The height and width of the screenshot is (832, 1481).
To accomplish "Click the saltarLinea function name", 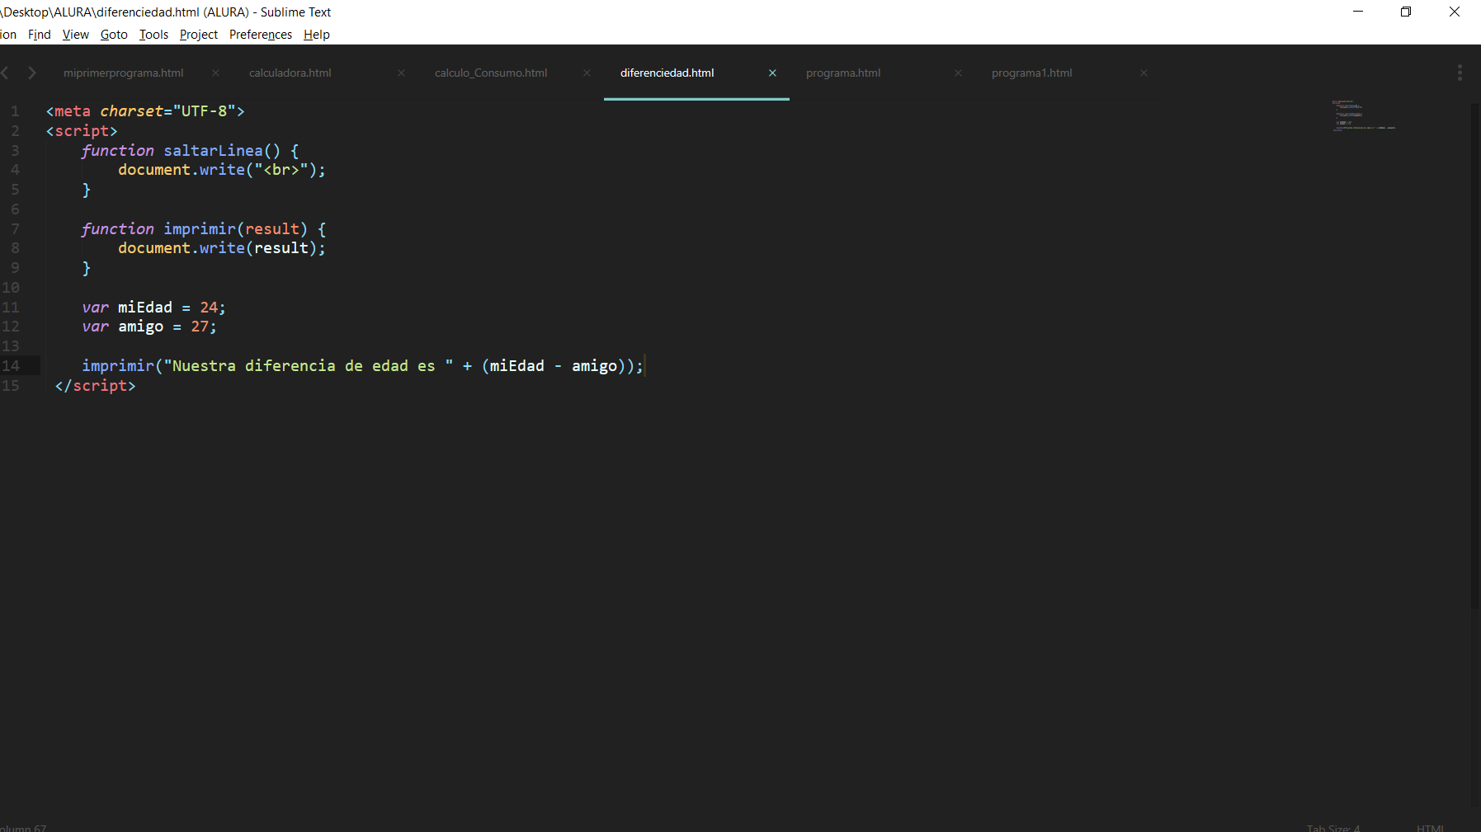I will (213, 151).
